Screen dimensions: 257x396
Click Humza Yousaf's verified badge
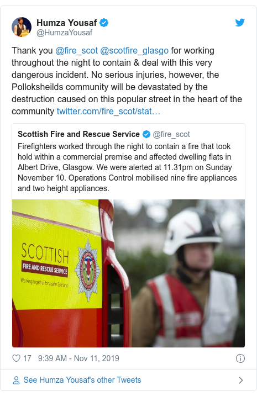[x=104, y=23]
